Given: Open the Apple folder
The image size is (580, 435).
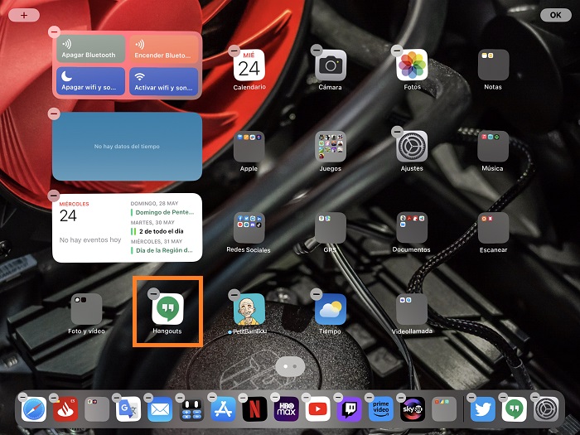Looking at the screenshot, I should click(x=249, y=147).
